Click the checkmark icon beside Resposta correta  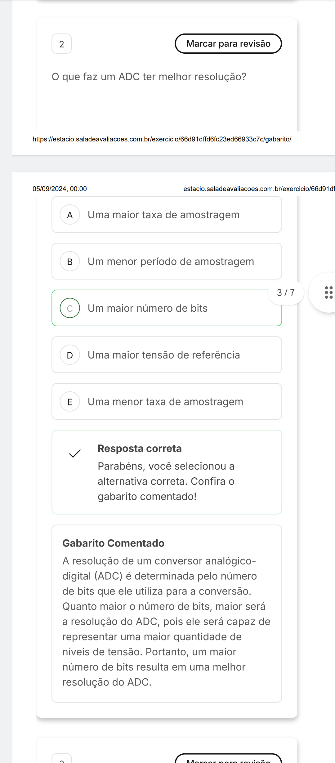(75, 453)
